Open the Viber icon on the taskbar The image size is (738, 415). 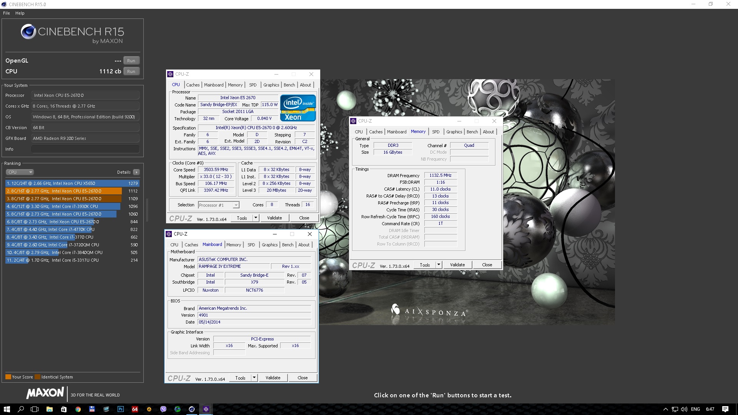[163, 409]
